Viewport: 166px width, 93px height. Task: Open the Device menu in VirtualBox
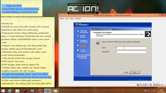point(72,18)
